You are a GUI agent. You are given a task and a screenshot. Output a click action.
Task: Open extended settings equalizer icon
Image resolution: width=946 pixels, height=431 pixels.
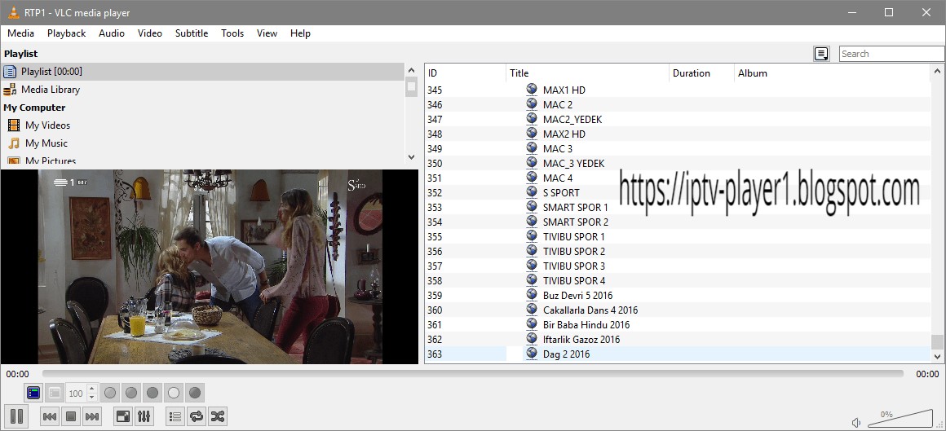(145, 416)
